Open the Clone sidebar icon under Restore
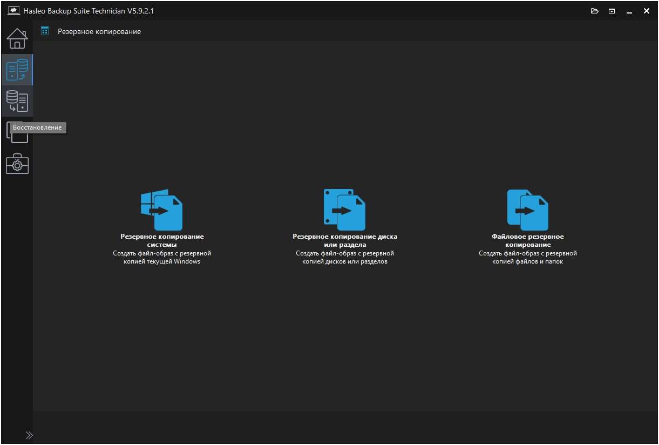The height and width of the screenshot is (445, 659). point(17,133)
